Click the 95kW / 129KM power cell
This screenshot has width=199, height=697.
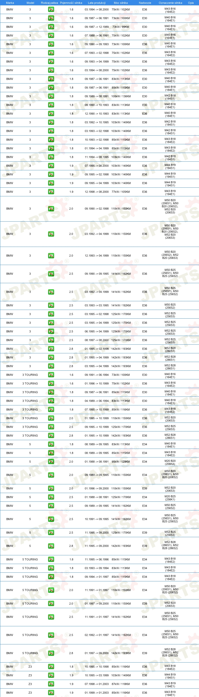coord(121,462)
